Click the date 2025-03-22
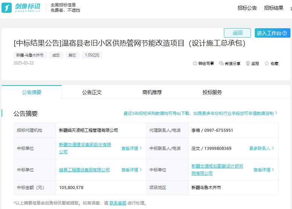 24,63
